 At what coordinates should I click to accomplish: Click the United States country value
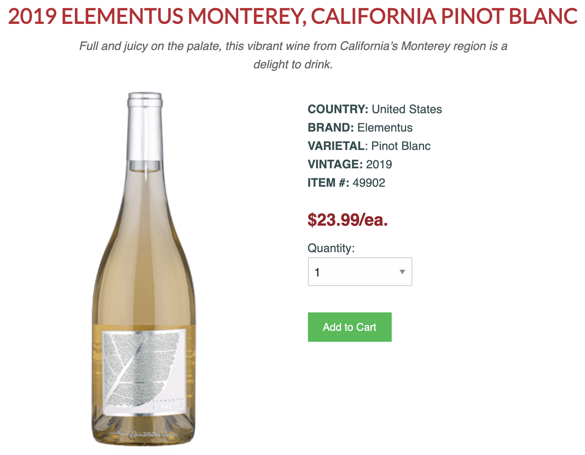pos(406,109)
